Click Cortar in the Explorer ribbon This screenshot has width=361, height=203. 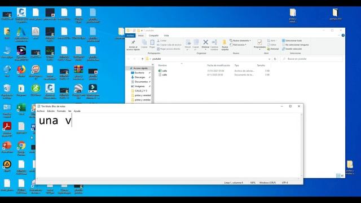pyautogui.click(x=162, y=41)
